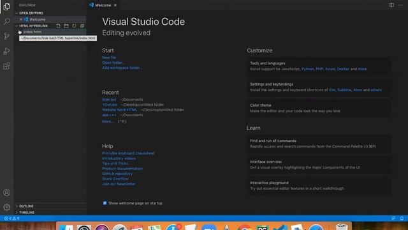The image size is (408, 230).
Task: Click Atom link under Settings and keybindings
Action: [358, 89]
